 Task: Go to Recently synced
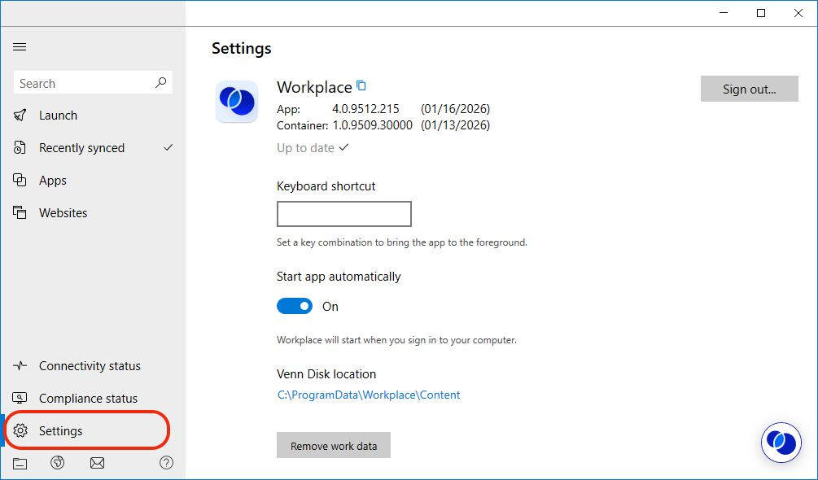click(81, 148)
